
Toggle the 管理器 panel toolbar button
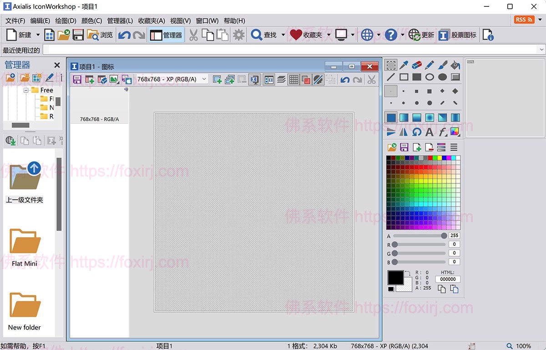pos(166,35)
